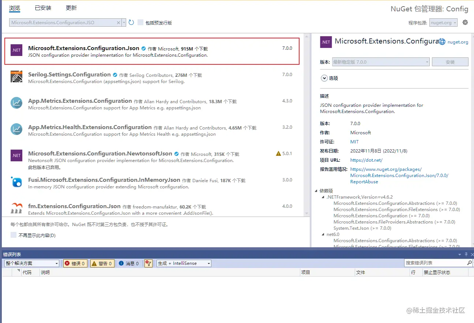Sort error list by Description column
The width and height of the screenshot is (474, 323).
[170, 273]
